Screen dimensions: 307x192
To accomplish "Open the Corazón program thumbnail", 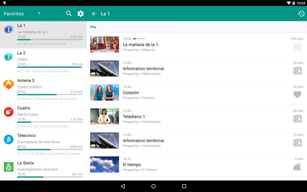I will pyautogui.click(x=105, y=92).
